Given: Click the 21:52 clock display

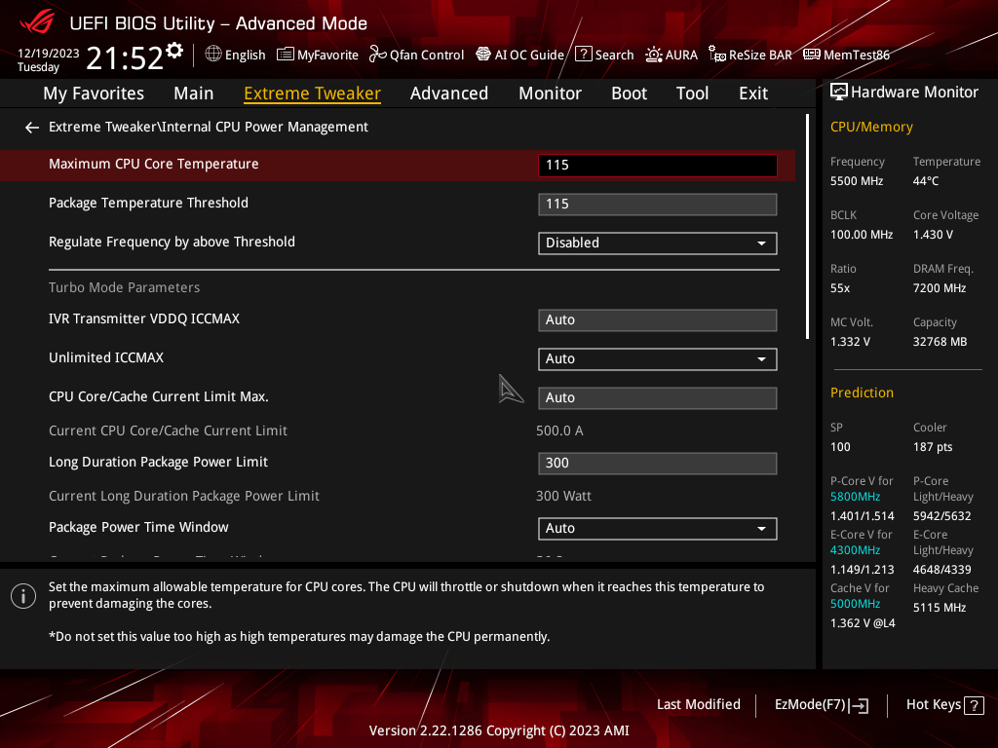Looking at the screenshot, I should (x=125, y=58).
